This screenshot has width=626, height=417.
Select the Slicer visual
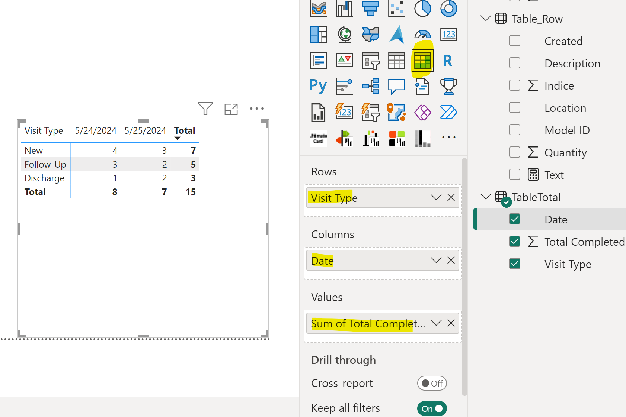(x=371, y=61)
